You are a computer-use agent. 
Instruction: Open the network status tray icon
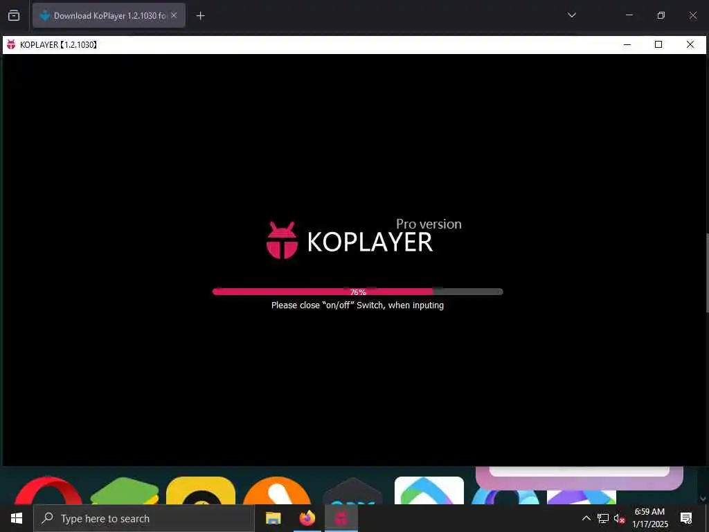pos(603,518)
